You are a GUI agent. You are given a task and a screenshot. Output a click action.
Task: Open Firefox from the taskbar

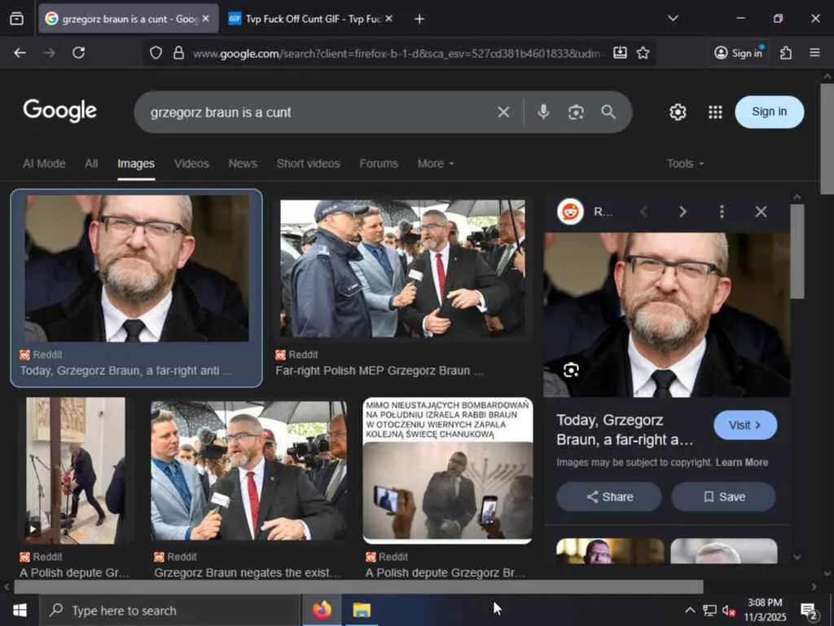coord(322,610)
